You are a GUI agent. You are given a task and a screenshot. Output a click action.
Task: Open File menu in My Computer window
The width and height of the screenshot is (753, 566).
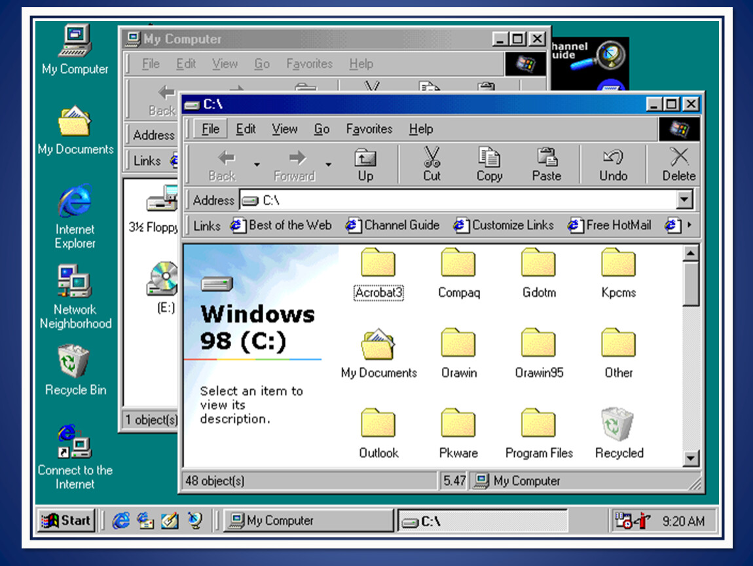[151, 64]
